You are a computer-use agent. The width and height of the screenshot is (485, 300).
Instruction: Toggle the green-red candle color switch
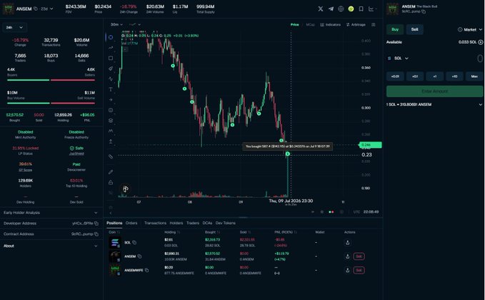[x=331, y=212]
